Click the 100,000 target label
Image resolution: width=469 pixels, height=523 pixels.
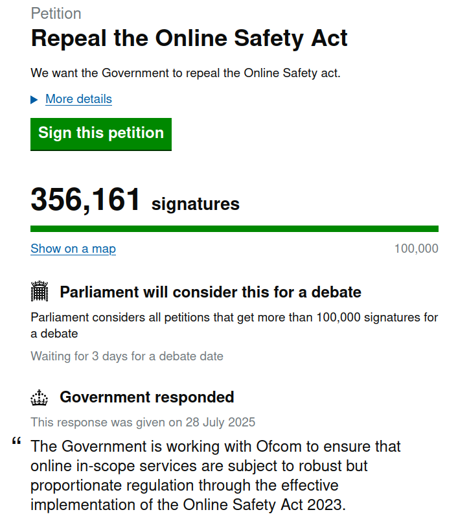417,248
